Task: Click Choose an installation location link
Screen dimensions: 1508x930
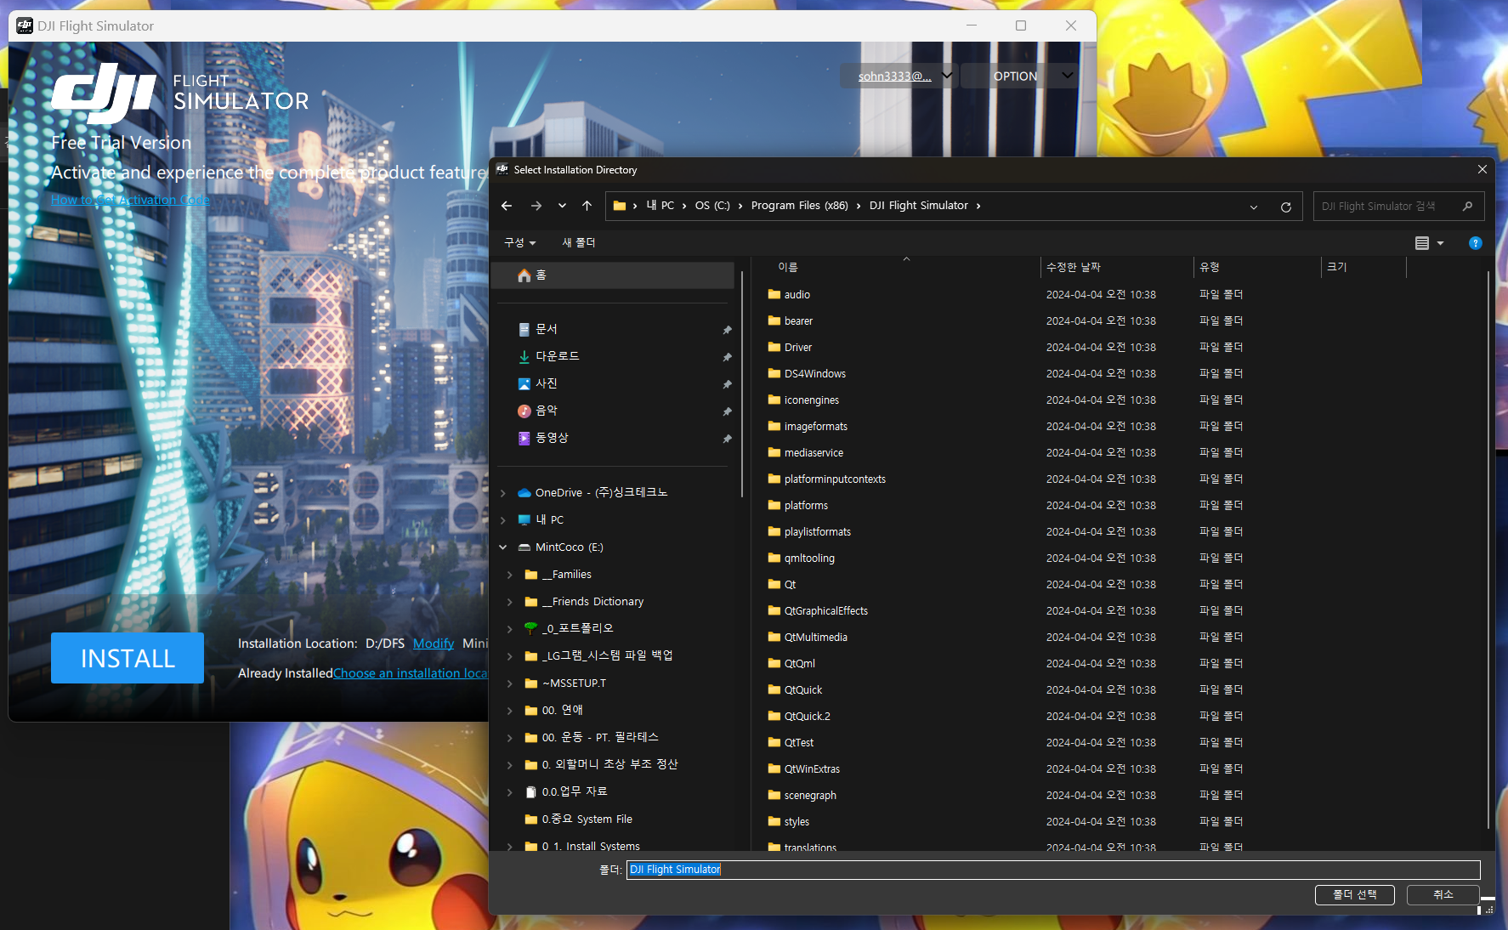Action: [411, 673]
